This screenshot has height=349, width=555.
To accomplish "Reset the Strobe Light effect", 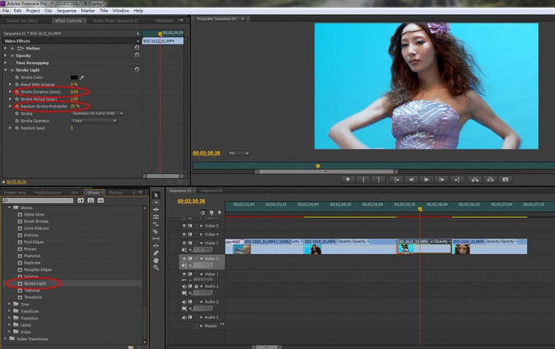I will [x=137, y=69].
